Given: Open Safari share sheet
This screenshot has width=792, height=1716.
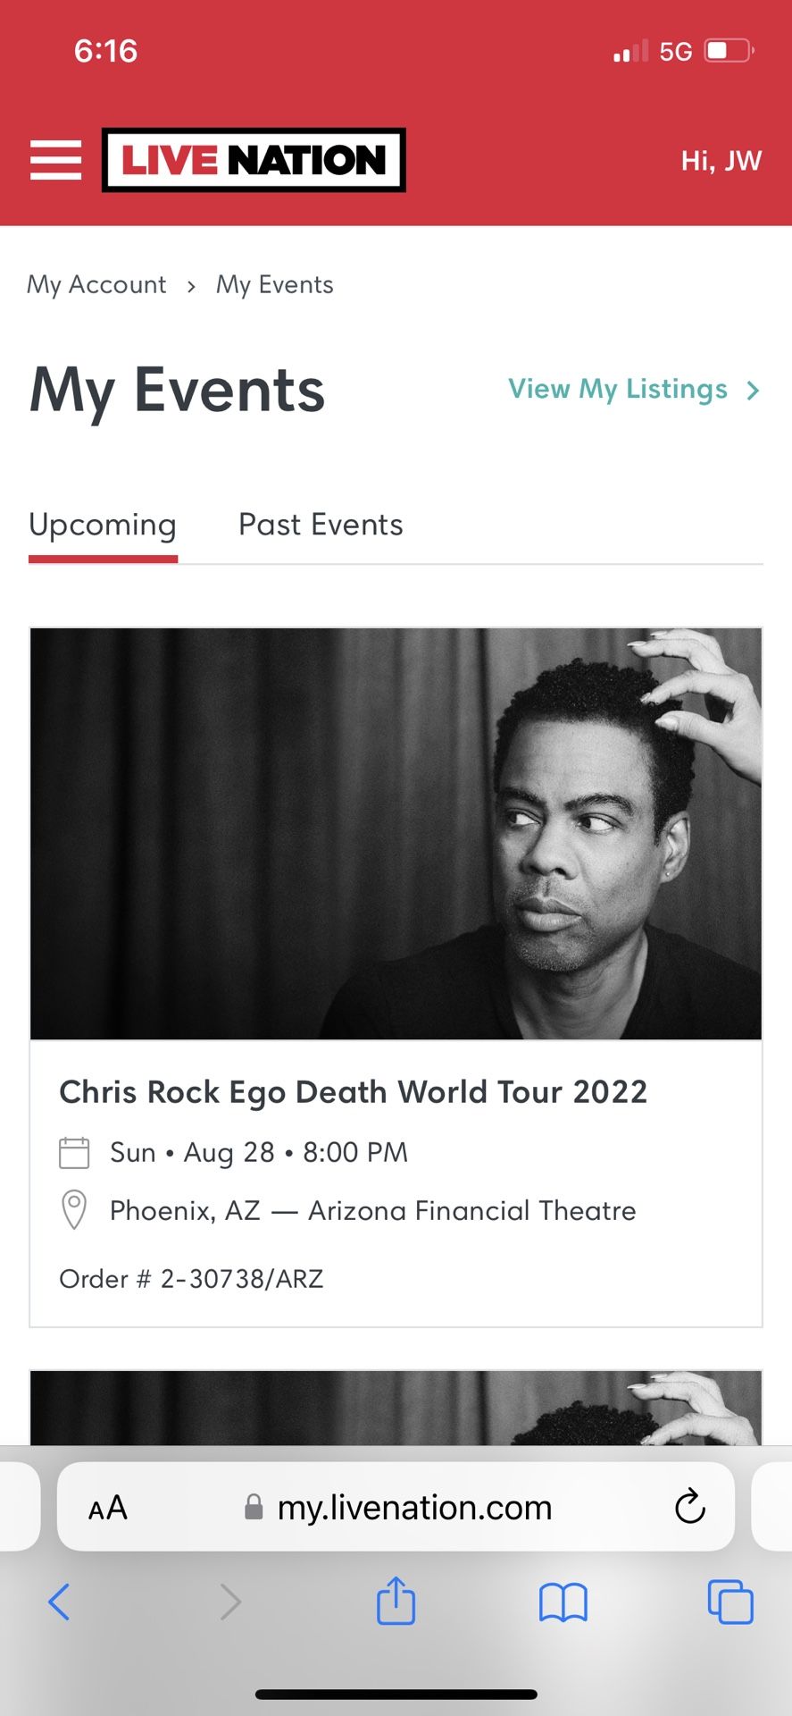Looking at the screenshot, I should 396,1601.
